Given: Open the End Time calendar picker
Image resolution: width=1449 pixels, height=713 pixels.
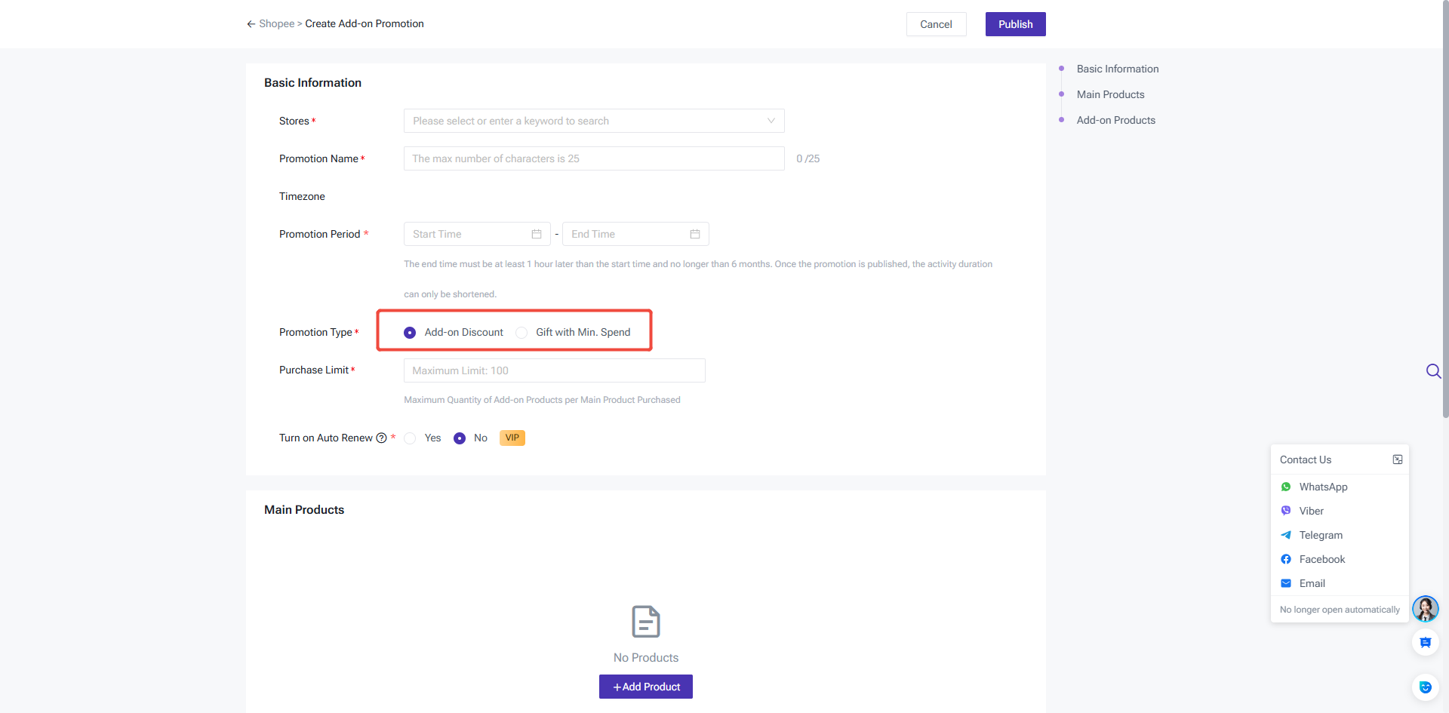Looking at the screenshot, I should pos(694,234).
